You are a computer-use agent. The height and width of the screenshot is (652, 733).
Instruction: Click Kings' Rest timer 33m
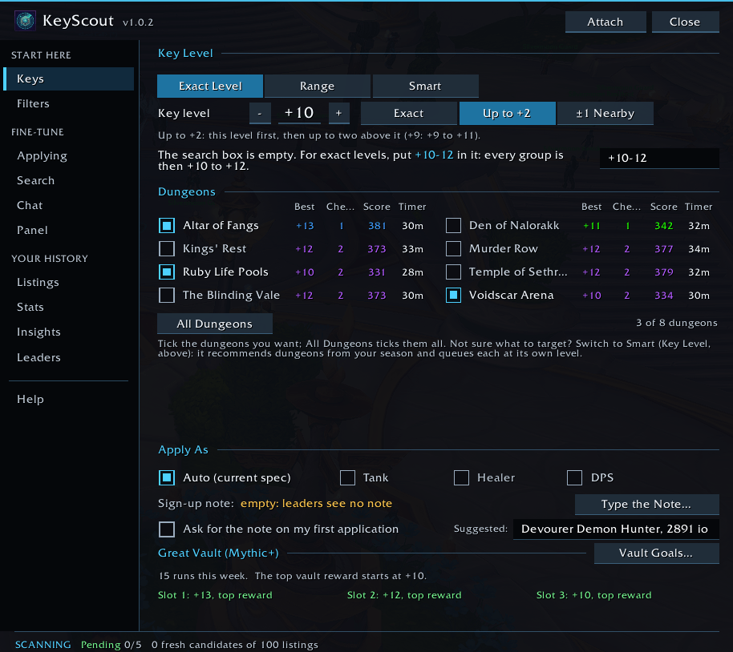(x=413, y=249)
